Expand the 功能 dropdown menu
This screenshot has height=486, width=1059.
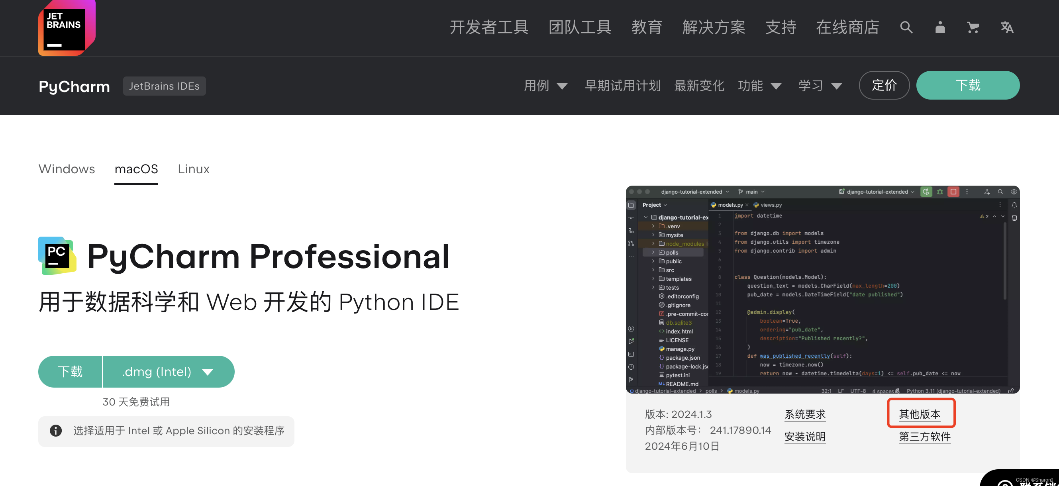tap(759, 86)
